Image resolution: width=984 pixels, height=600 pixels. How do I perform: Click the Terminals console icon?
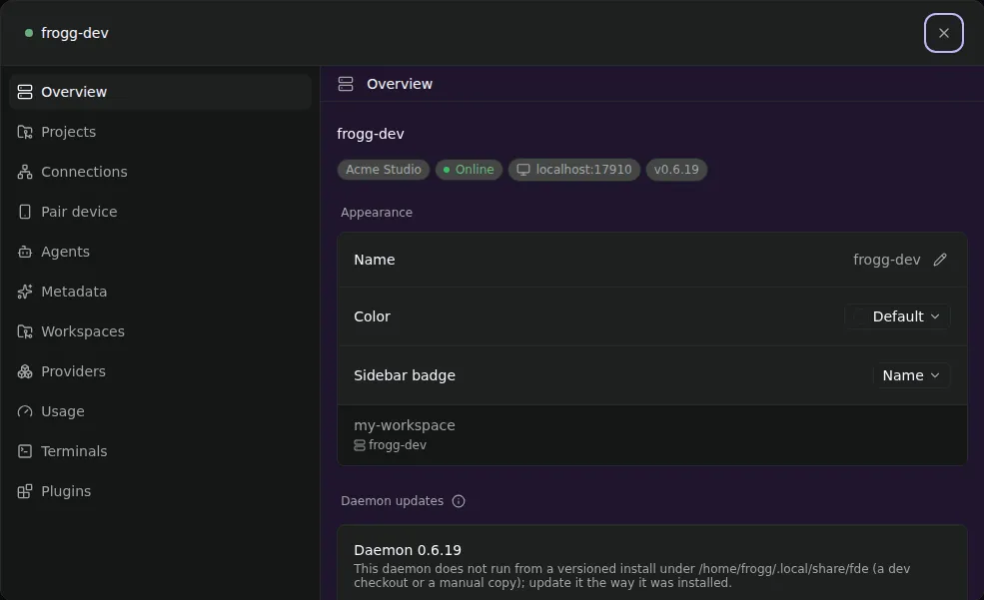tap(24, 451)
